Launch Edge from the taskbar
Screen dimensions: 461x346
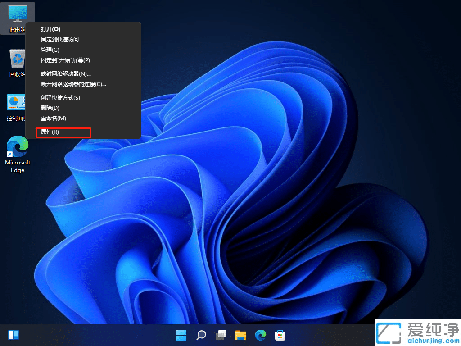[x=260, y=335]
